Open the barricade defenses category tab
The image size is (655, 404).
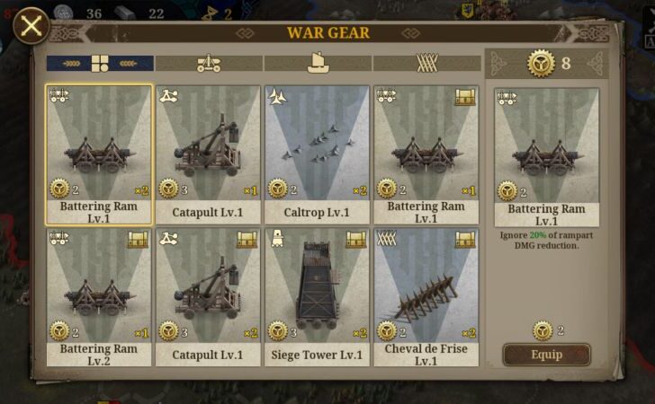click(x=426, y=64)
